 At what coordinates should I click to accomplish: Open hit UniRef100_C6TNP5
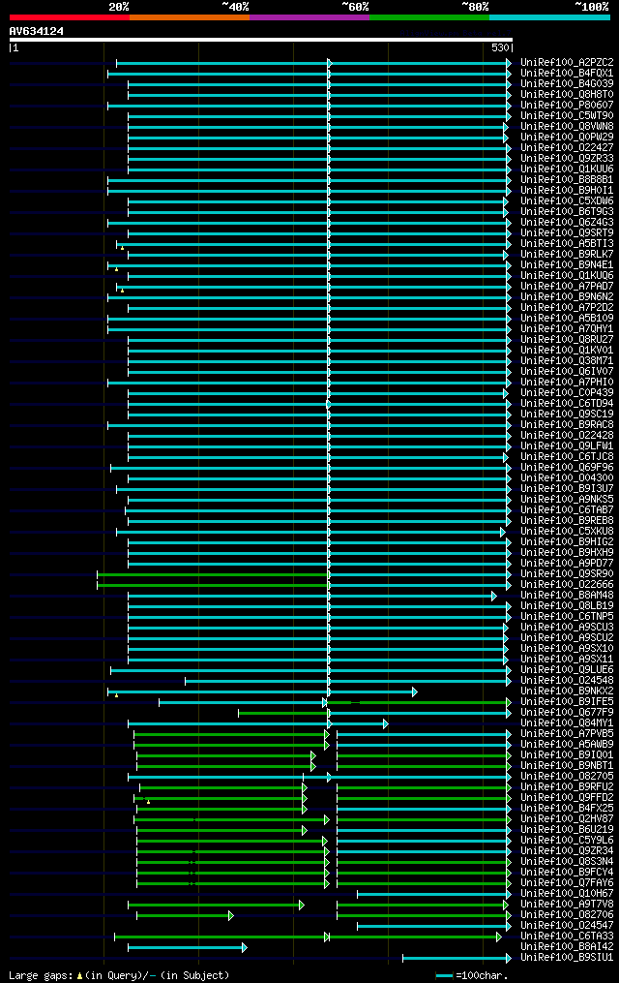(567, 617)
